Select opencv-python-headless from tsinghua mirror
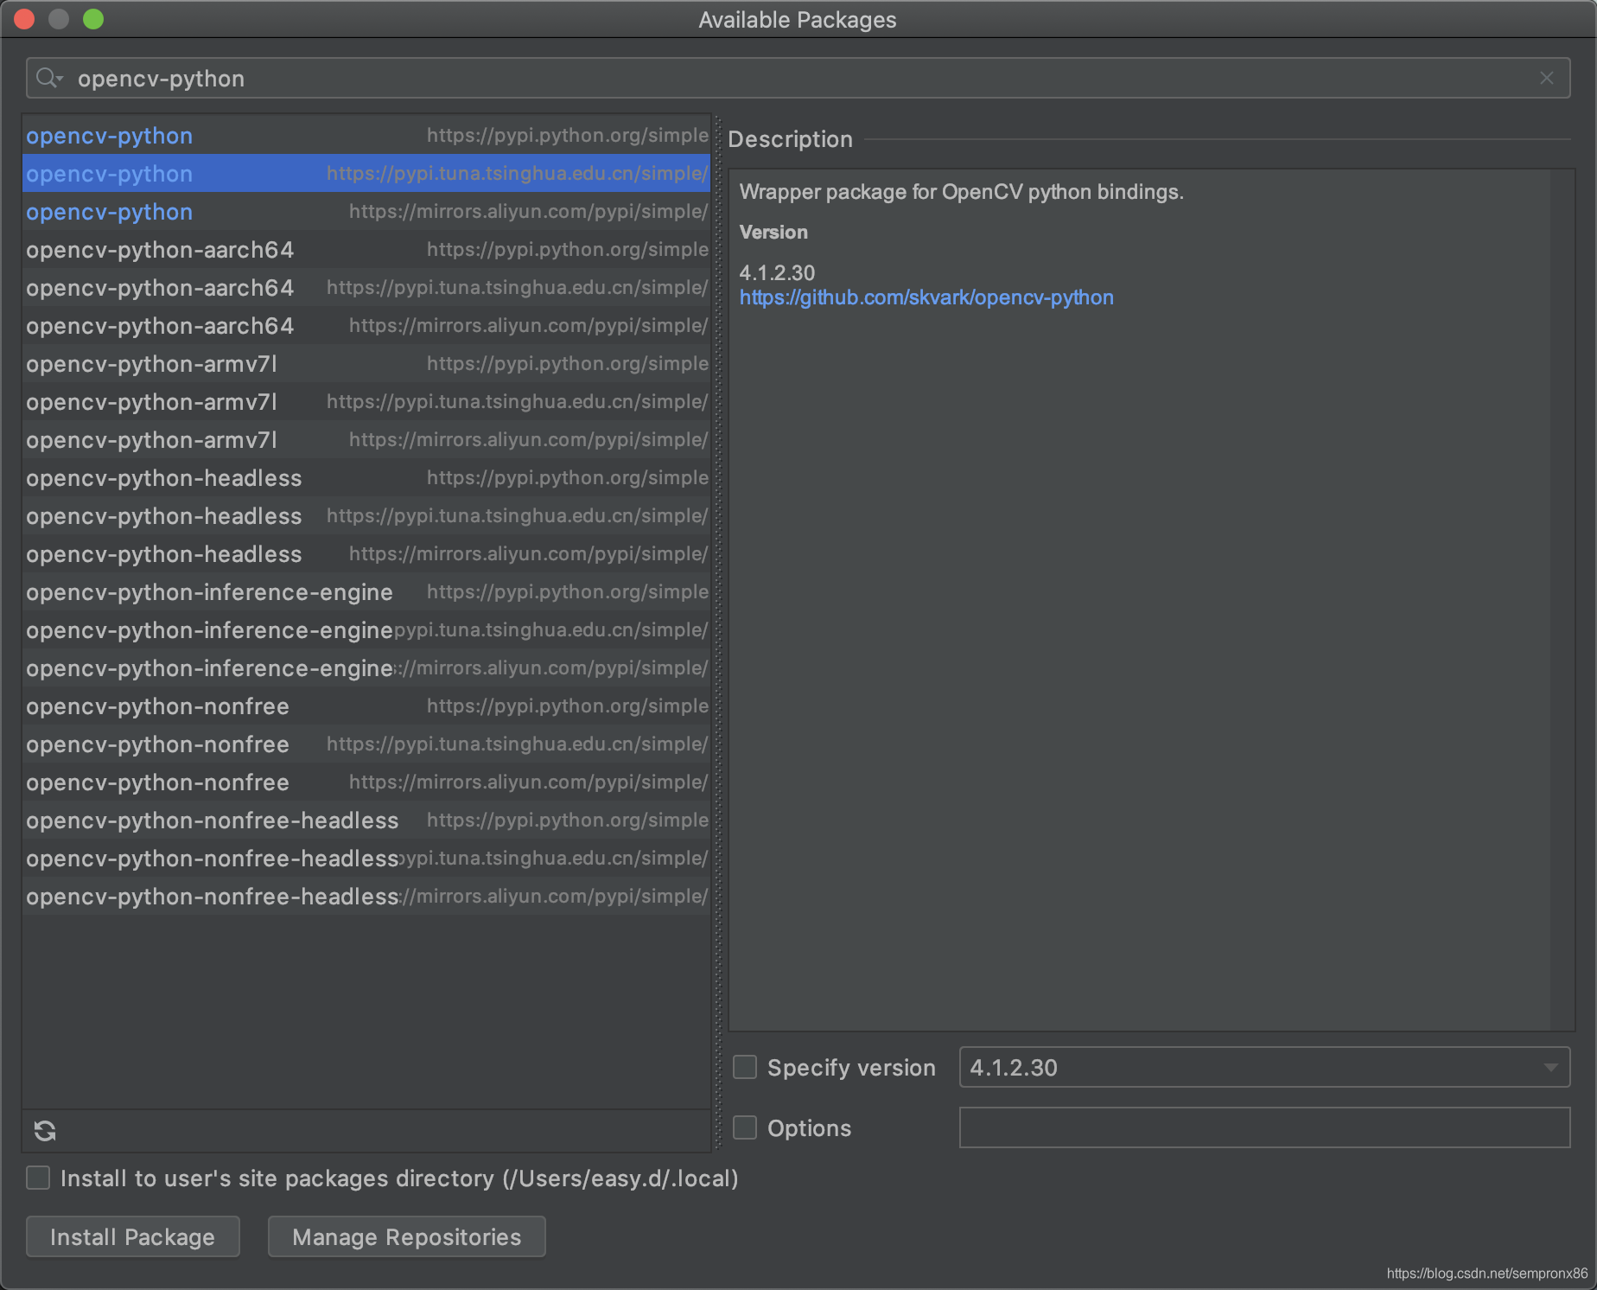This screenshot has height=1290, width=1597. coord(366,516)
